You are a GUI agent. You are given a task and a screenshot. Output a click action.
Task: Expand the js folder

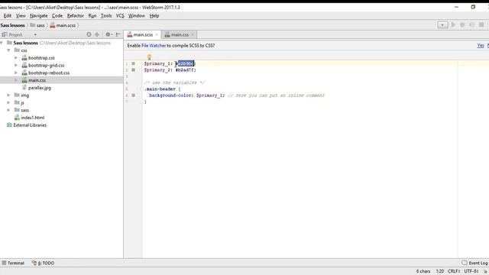click(8, 102)
